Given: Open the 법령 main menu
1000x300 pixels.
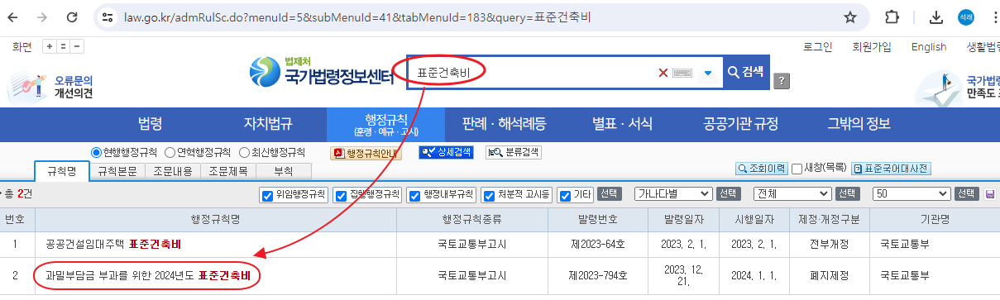Looking at the screenshot, I should click(x=150, y=125).
